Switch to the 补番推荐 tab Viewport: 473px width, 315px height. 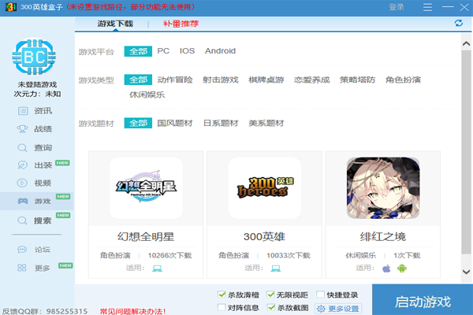pos(181,24)
